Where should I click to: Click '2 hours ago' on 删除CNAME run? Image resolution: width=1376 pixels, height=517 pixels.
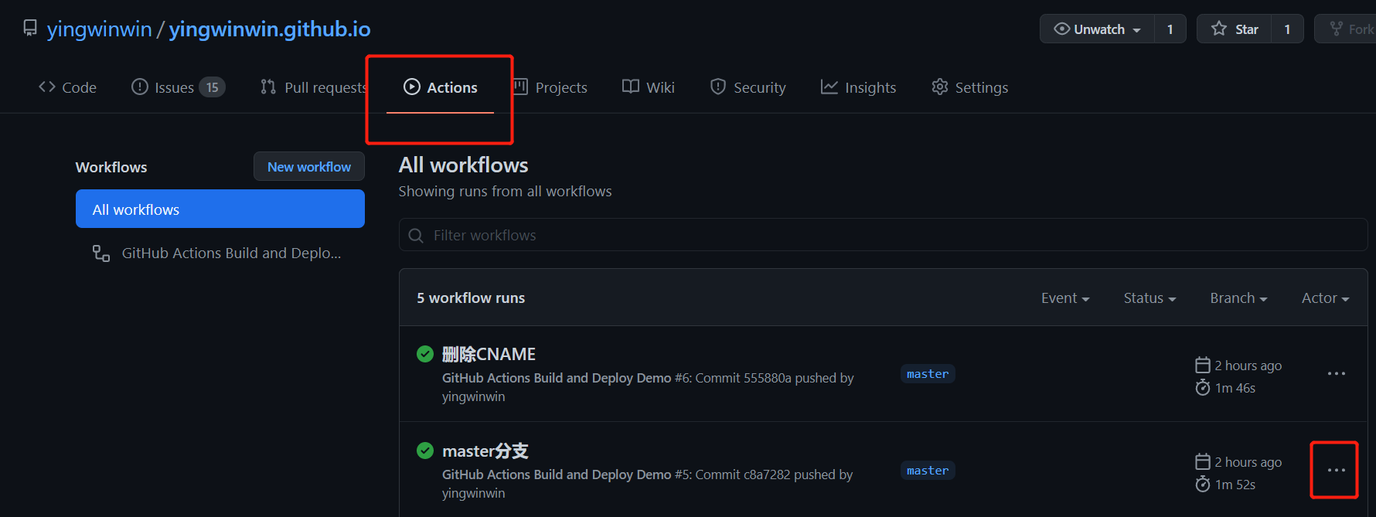tap(1248, 366)
